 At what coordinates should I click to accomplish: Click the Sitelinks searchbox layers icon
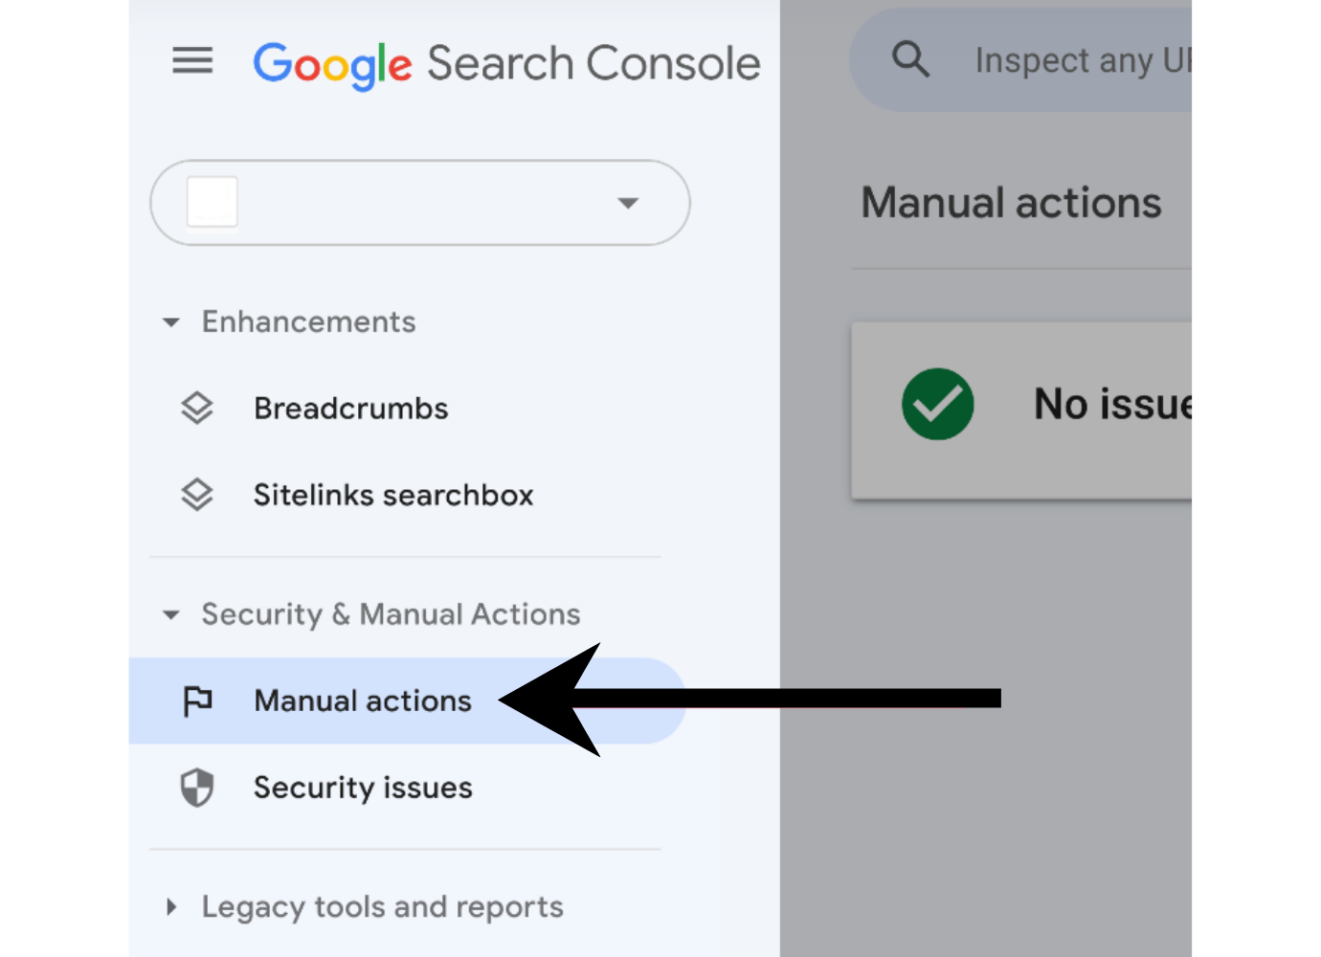tap(197, 495)
